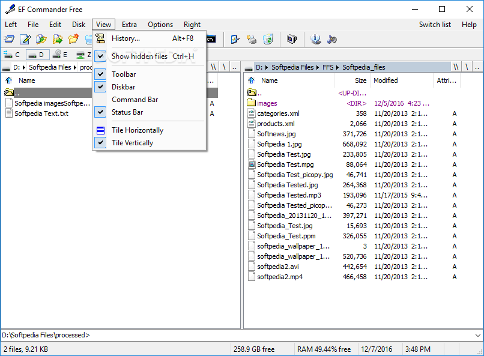Expand arrow after FFS in right path
The width and height of the screenshot is (484, 356).
click(x=337, y=68)
